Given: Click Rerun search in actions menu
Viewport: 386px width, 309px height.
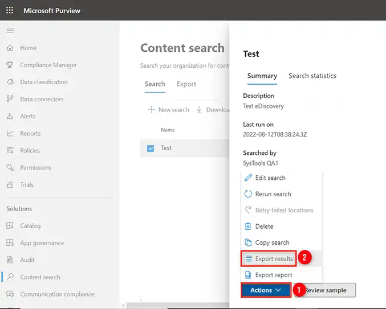Looking at the screenshot, I should pyautogui.click(x=273, y=194).
